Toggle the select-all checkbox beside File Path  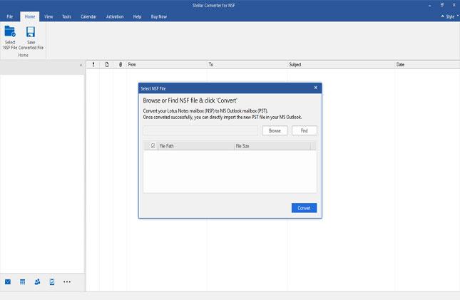153,146
